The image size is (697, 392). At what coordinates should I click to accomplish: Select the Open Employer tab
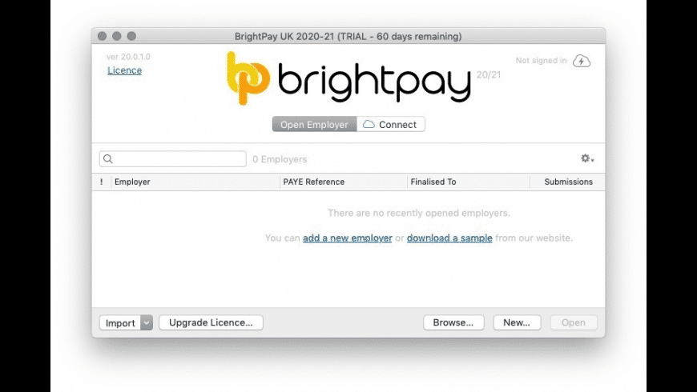[x=314, y=124]
